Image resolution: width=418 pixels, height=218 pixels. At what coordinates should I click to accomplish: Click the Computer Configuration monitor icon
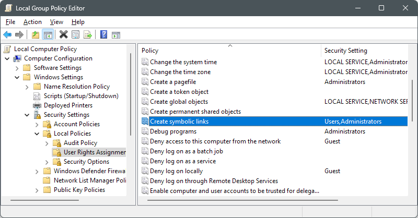[17, 58]
